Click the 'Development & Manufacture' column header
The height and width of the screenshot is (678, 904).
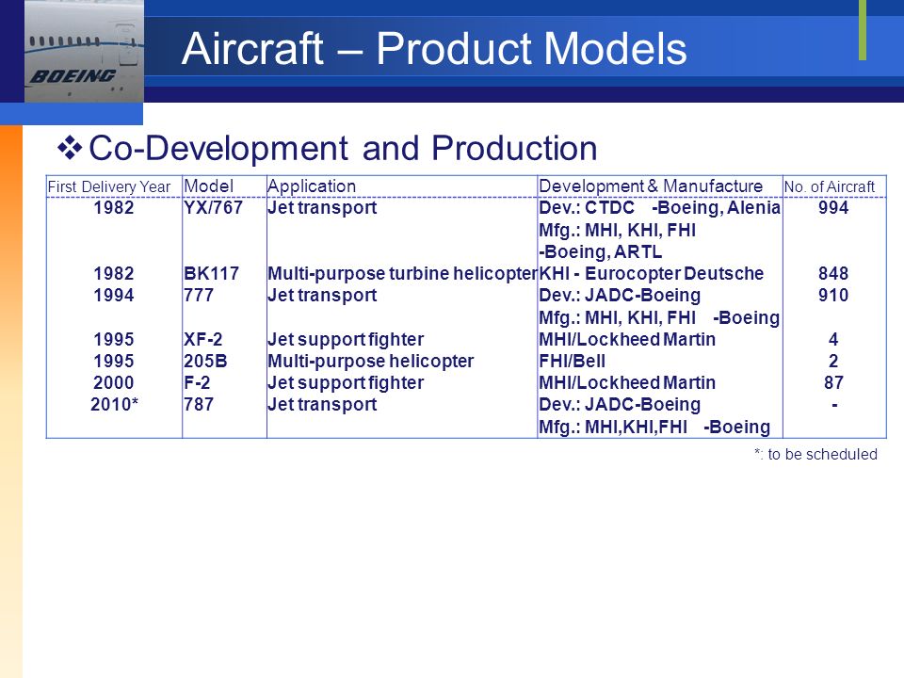coord(651,186)
